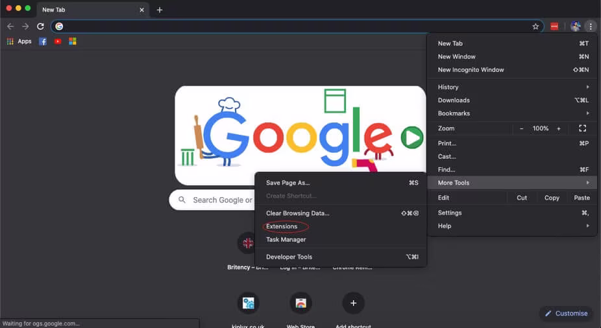Viewport: 601px width, 328px height.
Task: Open Extensions from More Tools
Action: [x=341, y=227]
